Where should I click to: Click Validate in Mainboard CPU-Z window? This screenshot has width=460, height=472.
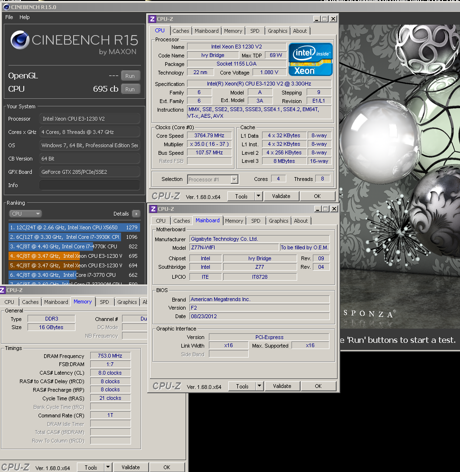(x=282, y=386)
